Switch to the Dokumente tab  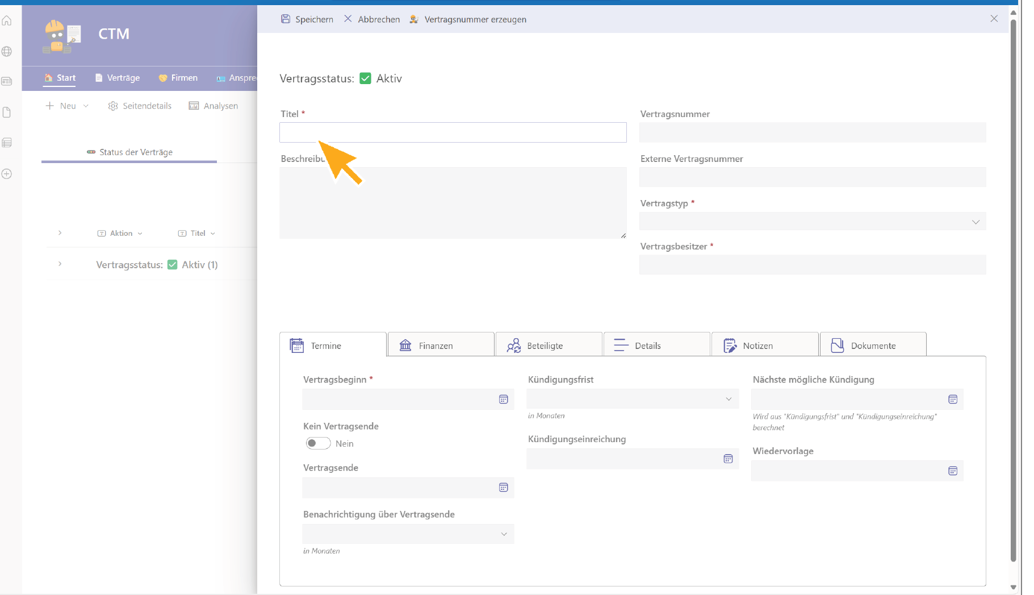tap(873, 346)
